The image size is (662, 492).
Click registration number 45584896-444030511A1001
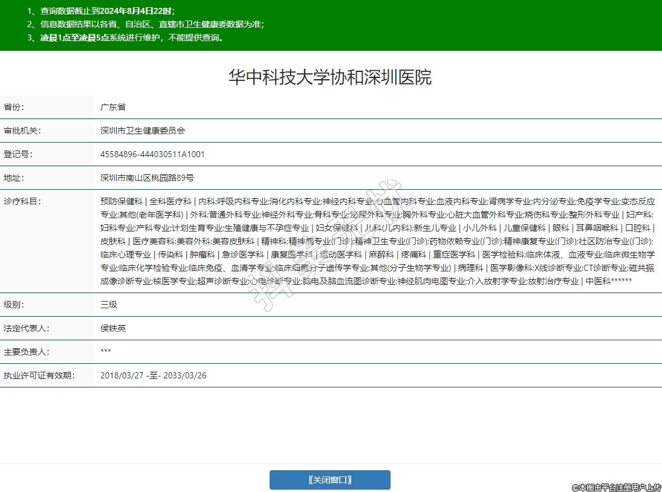pos(152,154)
